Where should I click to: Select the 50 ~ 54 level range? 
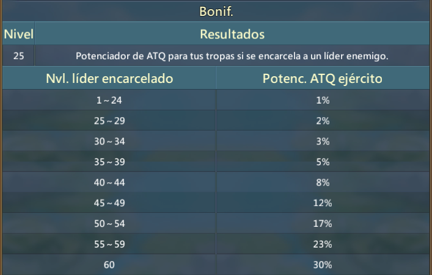click(109, 224)
